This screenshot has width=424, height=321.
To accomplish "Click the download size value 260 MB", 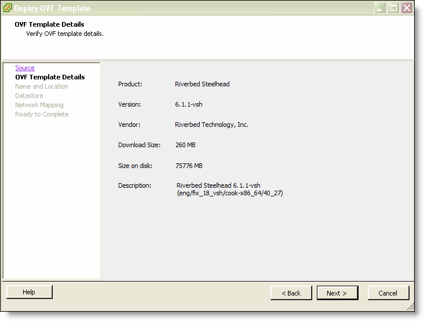I will point(185,145).
